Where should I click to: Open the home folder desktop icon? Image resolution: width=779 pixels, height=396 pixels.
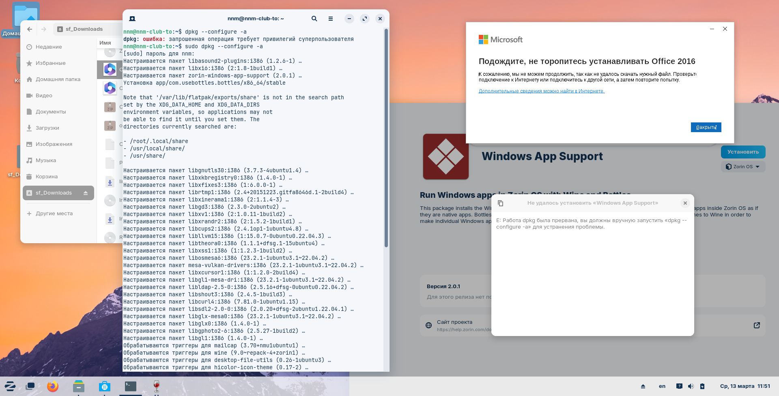click(26, 19)
